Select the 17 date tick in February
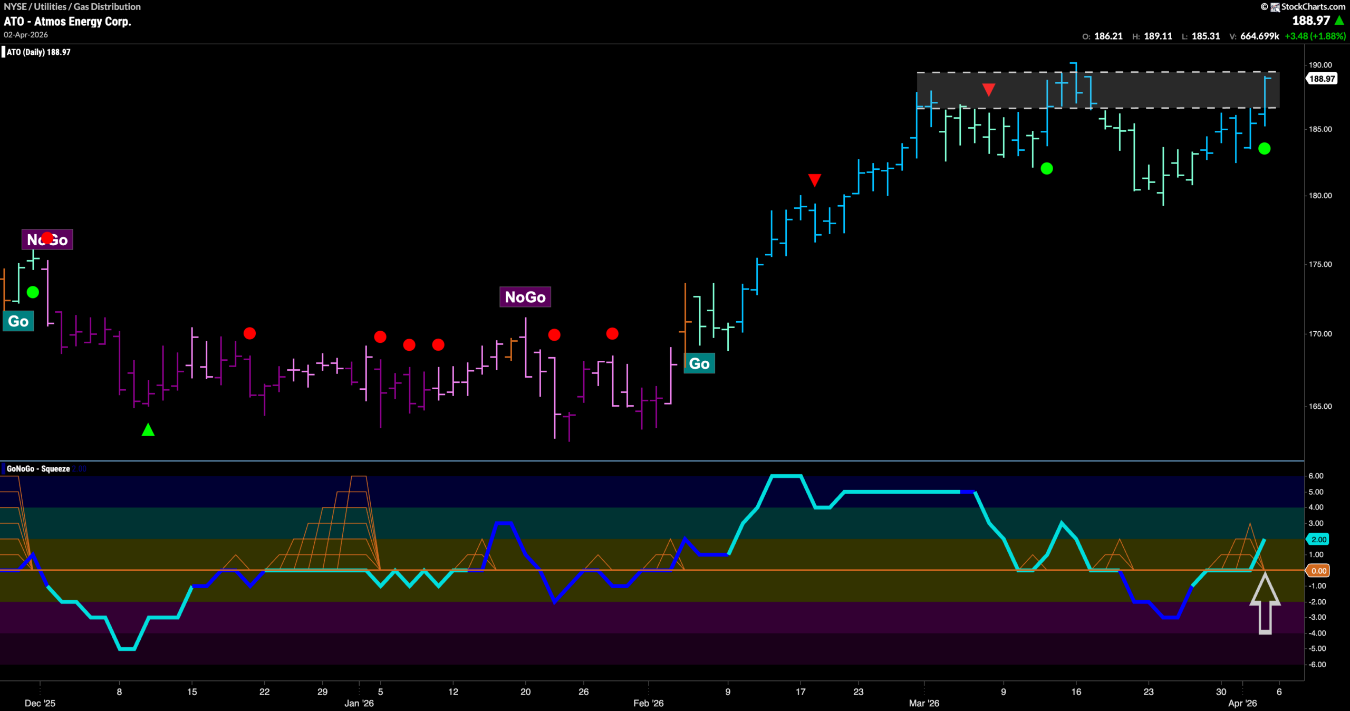This screenshot has width=1350, height=711. point(801,691)
